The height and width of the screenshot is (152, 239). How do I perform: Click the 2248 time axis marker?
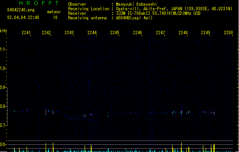pyautogui.click(x=183, y=33)
